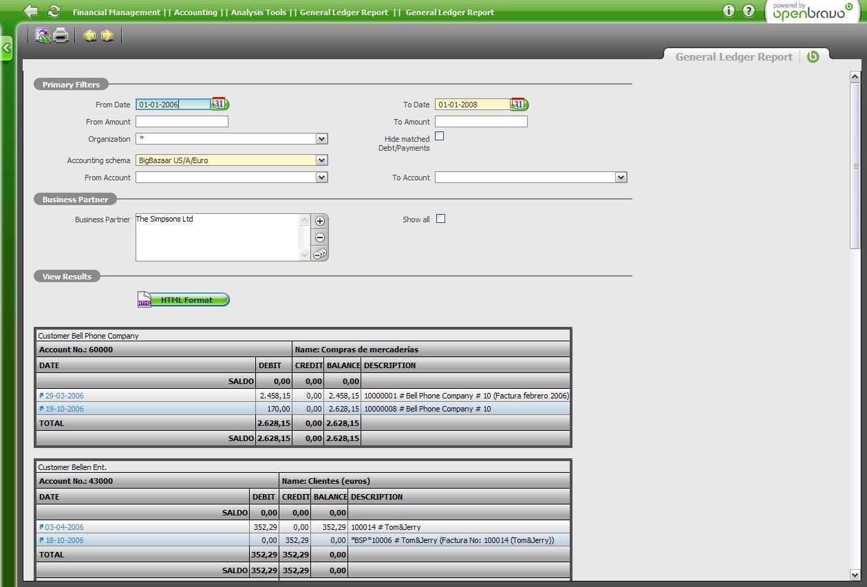
Task: Click the 18-10-2006 entry link icon
Action: pyautogui.click(x=41, y=540)
